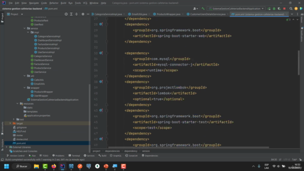Click gutter icon on line 48
304x171 pixels.
pyautogui.click(x=101, y=139)
